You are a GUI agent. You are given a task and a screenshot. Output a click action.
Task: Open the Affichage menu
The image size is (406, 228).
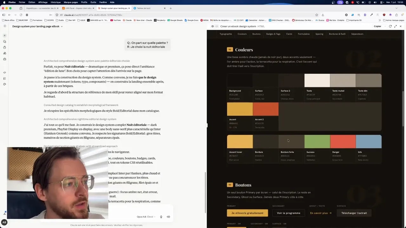tap(43, 2)
